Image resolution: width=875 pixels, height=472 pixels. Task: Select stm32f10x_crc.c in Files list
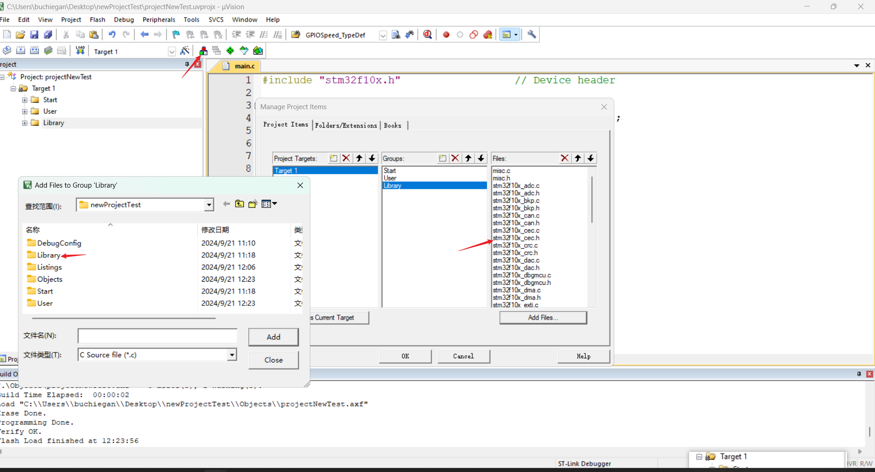click(515, 245)
